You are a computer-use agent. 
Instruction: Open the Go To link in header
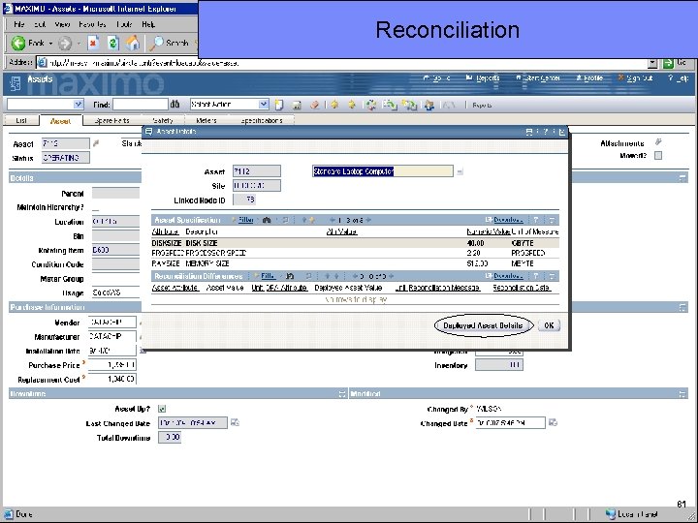coord(436,78)
